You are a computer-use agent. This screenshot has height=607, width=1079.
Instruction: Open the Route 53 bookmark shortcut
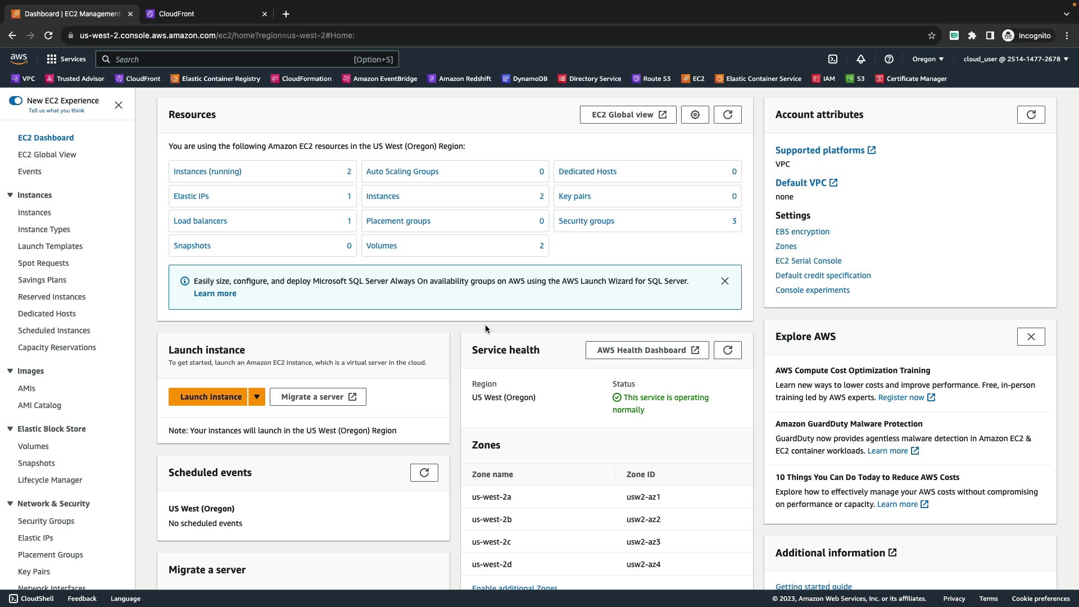651,79
